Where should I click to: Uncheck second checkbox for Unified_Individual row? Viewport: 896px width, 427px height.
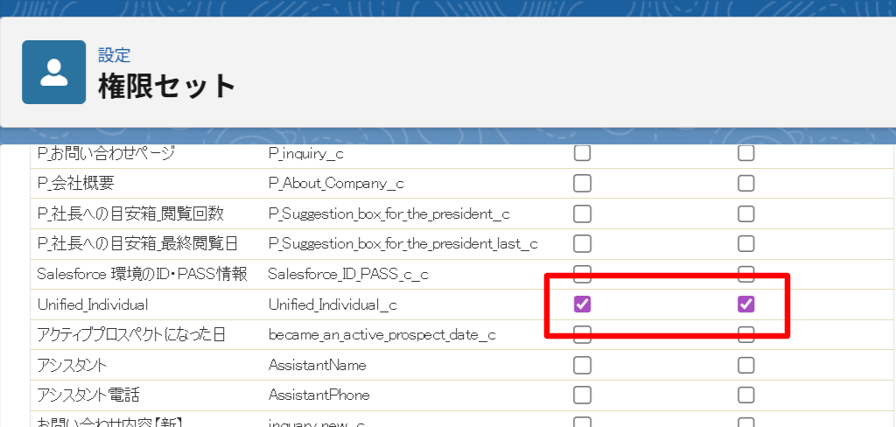pos(745,304)
